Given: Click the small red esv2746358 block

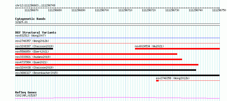Looking at the screenshot, I should click(157, 81).
